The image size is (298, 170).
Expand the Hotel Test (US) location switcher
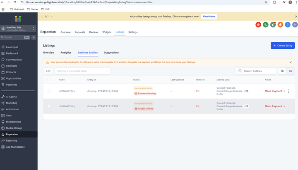(x=19, y=29)
